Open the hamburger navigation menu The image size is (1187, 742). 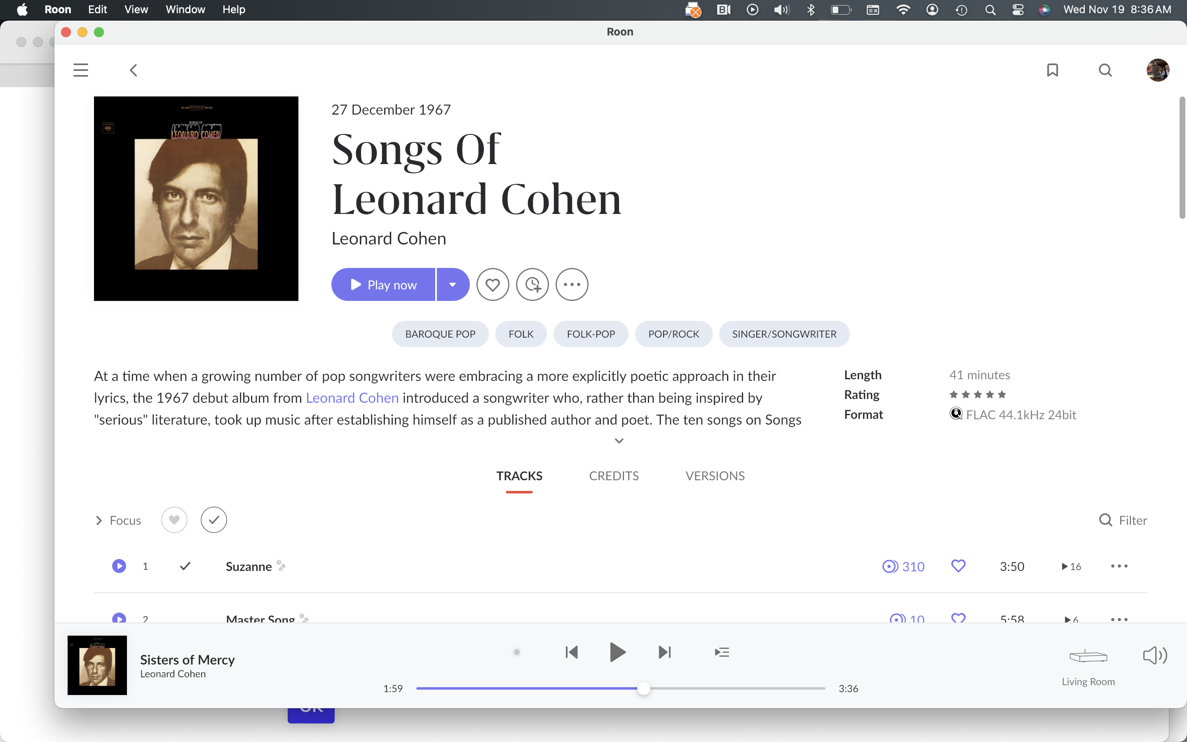pyautogui.click(x=80, y=70)
